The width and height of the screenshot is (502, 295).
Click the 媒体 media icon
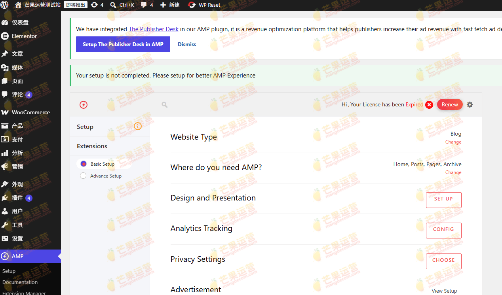tap(5, 68)
